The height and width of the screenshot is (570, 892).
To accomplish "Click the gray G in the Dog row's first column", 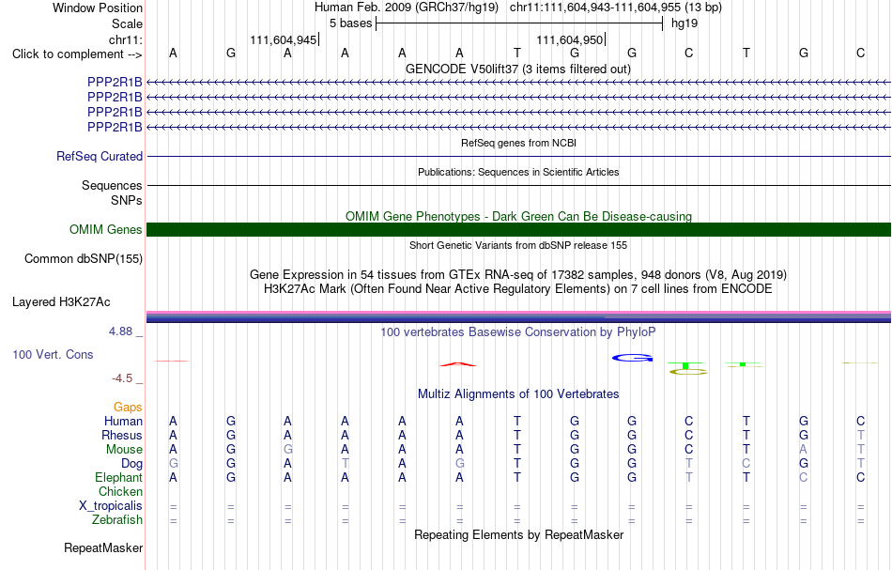I will tap(173, 464).
